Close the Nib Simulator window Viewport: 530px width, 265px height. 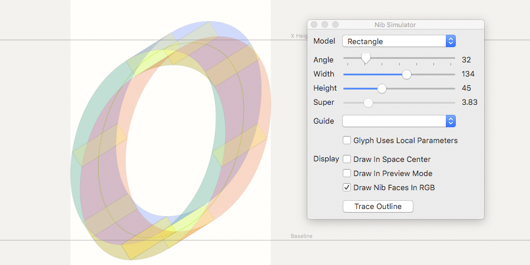pos(314,25)
